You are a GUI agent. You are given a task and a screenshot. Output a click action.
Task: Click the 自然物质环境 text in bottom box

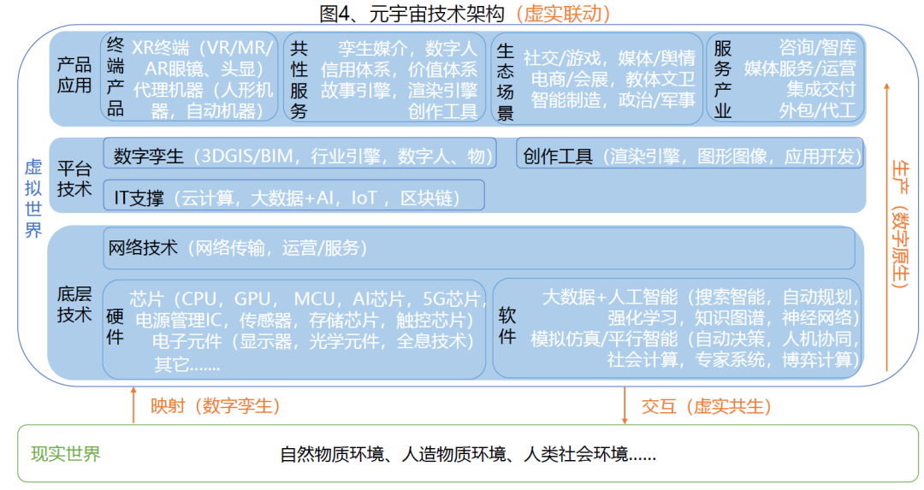point(331,454)
